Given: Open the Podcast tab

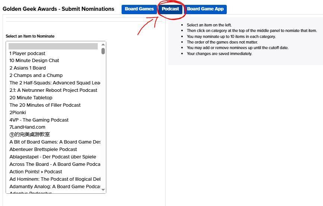Looking at the screenshot, I should point(170,9).
